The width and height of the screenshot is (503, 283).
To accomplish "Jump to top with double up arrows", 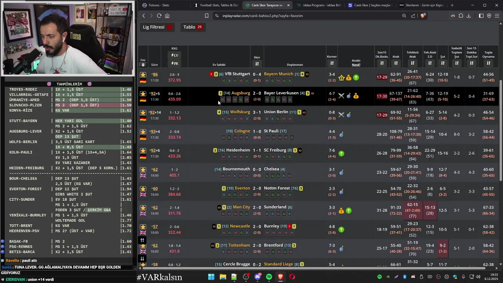I will pos(143,240).
